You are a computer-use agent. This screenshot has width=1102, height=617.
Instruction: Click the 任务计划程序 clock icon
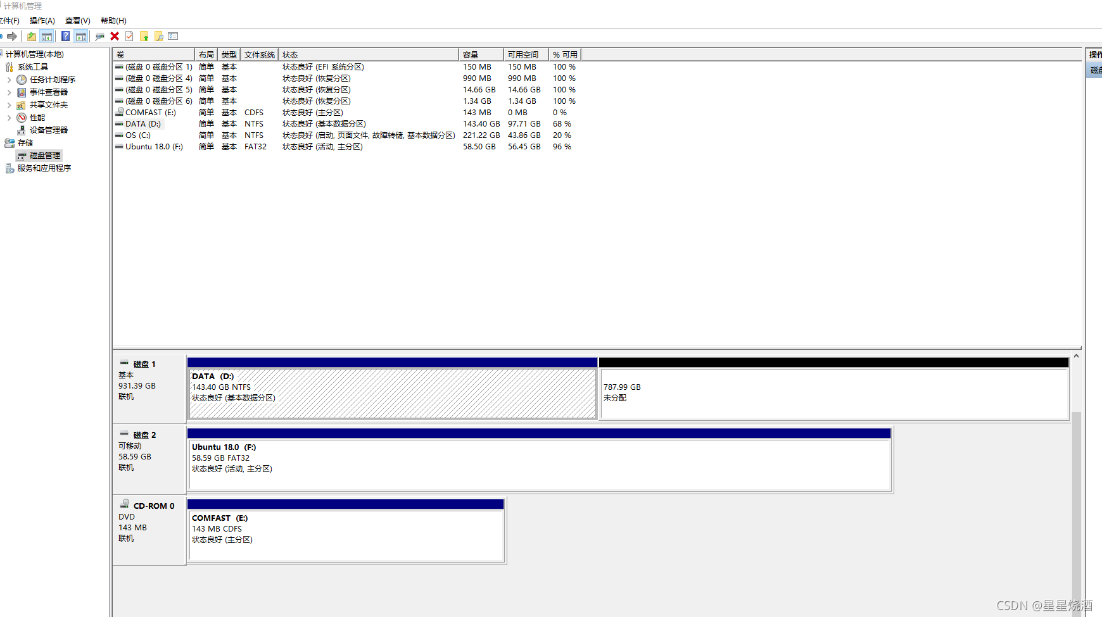pos(22,80)
